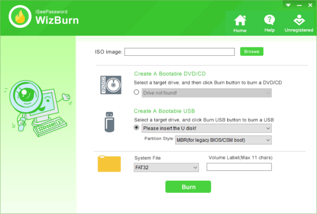317x214 pixels.
Task: Click the ISO image path field
Action: (179, 52)
